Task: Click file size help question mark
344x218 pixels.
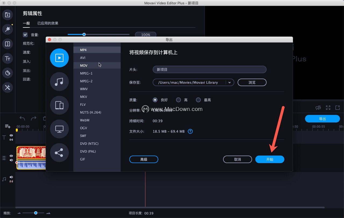Action: pos(190,131)
